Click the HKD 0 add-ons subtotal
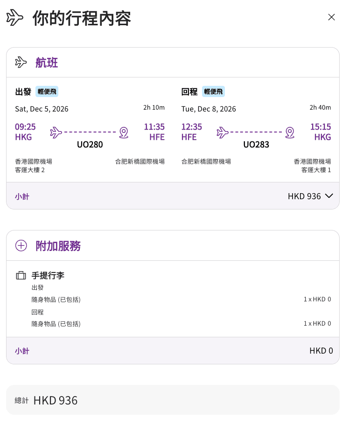The width and height of the screenshot is (349, 425). click(x=321, y=351)
